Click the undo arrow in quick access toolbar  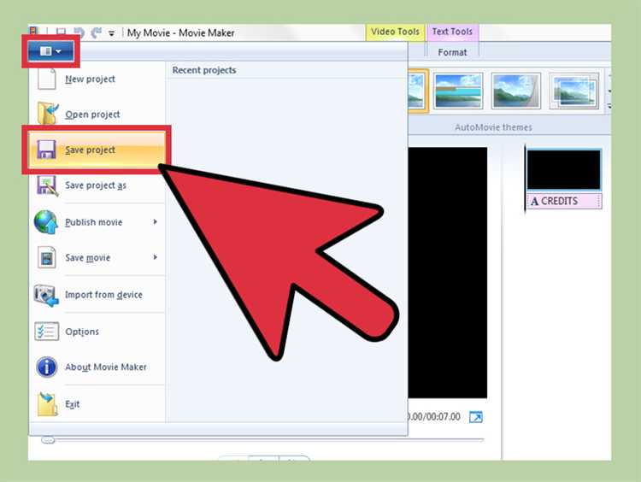79,32
